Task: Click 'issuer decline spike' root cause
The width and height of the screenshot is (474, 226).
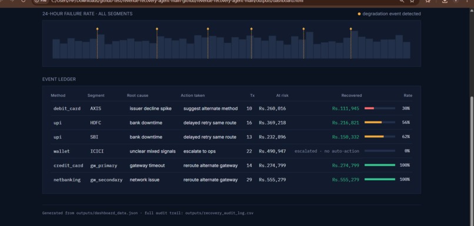Action: pyautogui.click(x=151, y=109)
